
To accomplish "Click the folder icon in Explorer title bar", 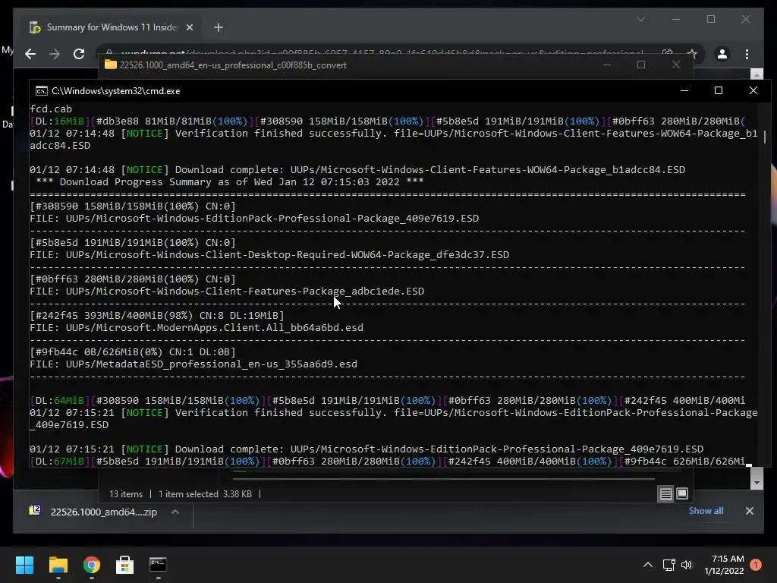I will 111,65.
